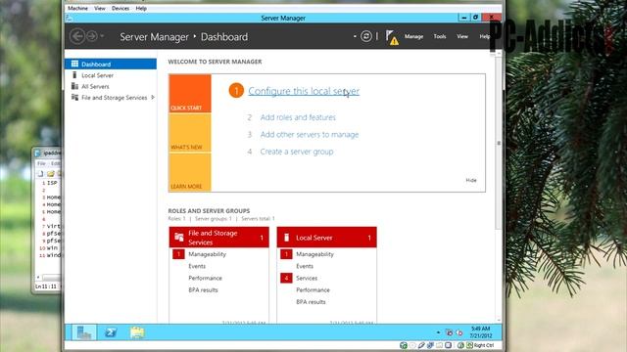Click Create a server group link

pyautogui.click(x=296, y=152)
